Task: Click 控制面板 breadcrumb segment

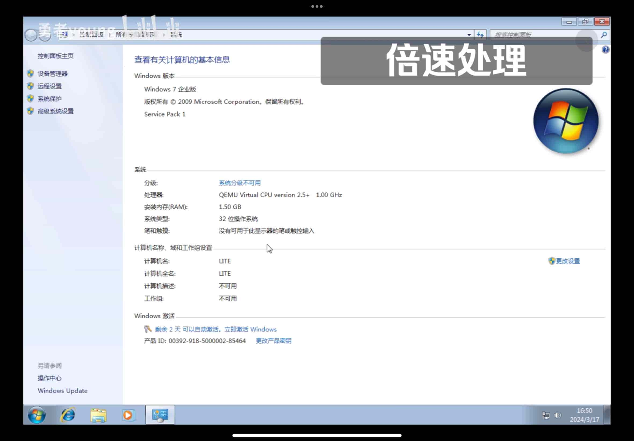Action: tap(91, 35)
